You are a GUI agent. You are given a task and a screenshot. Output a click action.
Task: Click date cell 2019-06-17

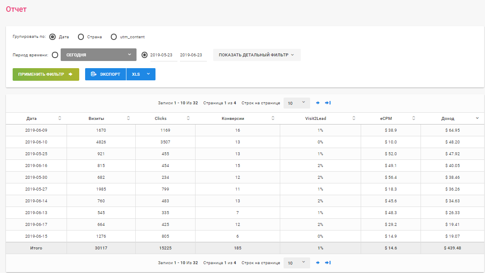click(x=36, y=225)
